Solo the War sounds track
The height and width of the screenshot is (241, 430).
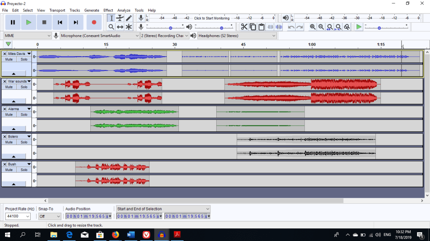click(24, 87)
